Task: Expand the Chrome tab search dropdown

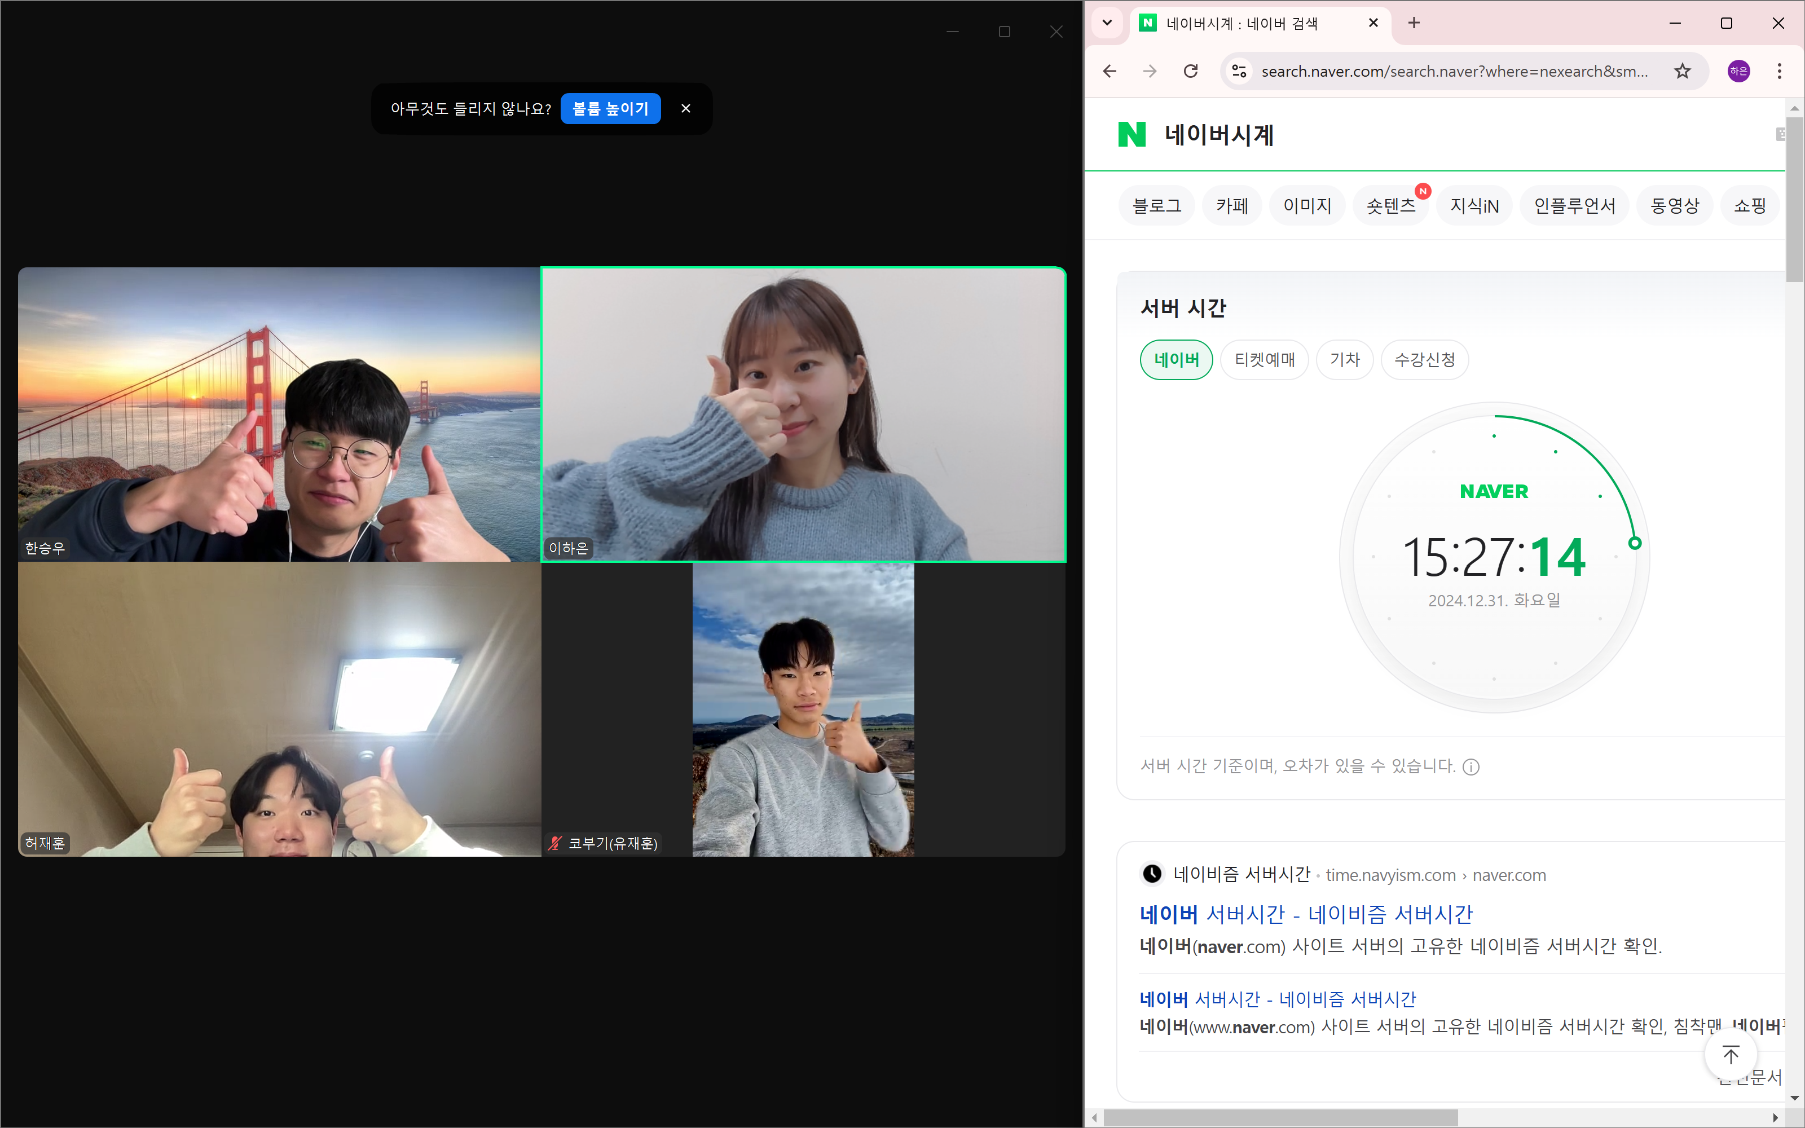Action: (1107, 23)
